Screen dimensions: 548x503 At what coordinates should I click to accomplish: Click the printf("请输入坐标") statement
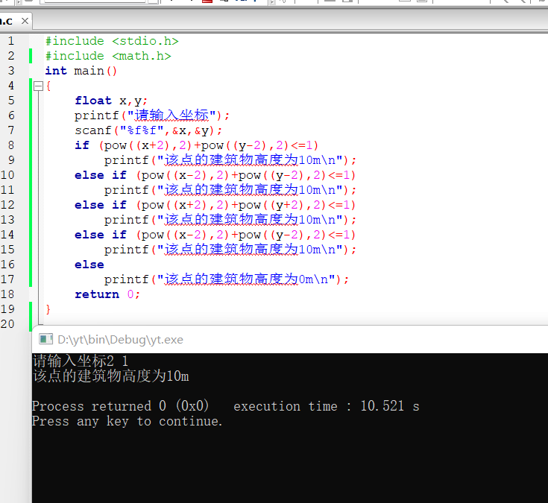[x=152, y=116]
